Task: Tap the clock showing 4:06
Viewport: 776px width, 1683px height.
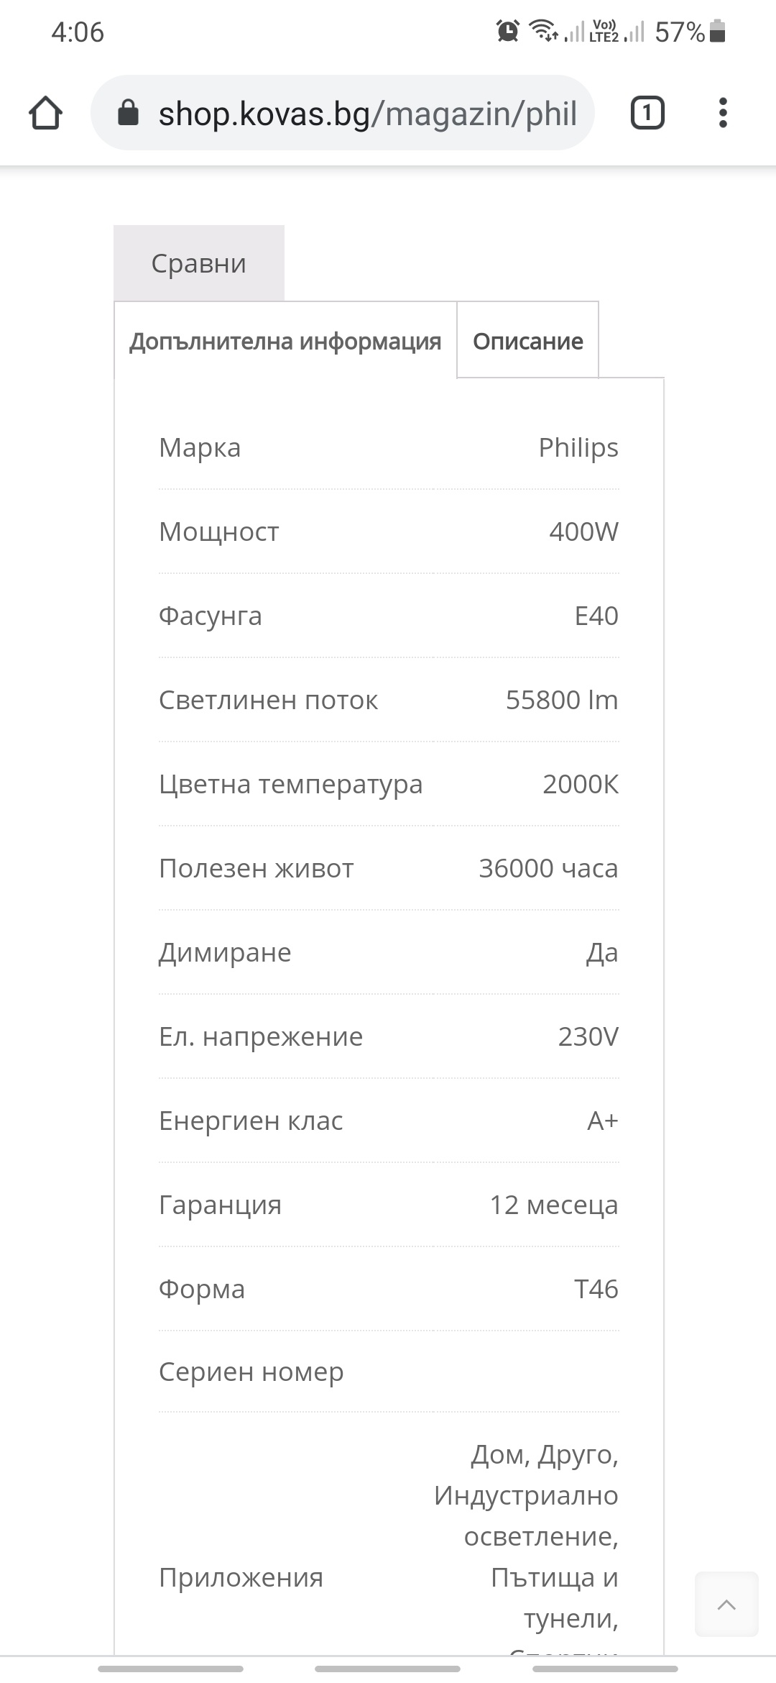Action: [x=78, y=32]
